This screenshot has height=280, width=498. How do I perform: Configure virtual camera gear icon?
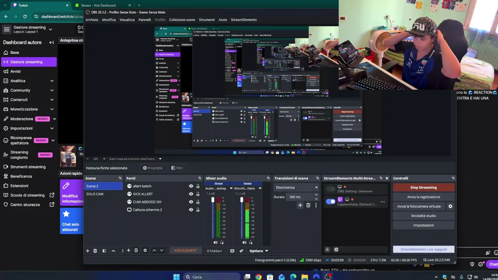tap(451, 206)
